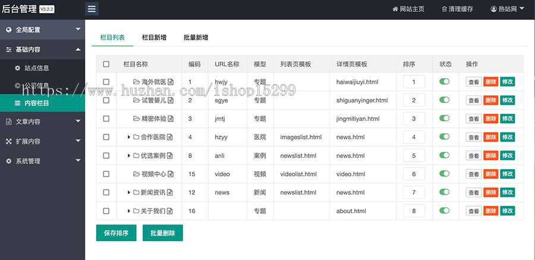Screen dimensions: 535x260
Task: Click 删除 for the 试管婴儿 row
Action: coord(490,100)
